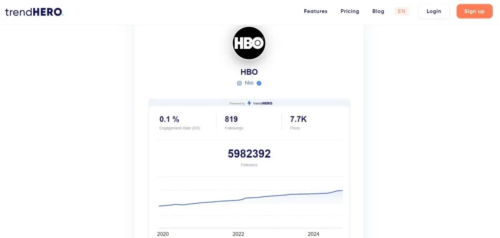Click the Instagram icon beside hbo handle
The image size is (500, 238).
pyautogui.click(x=239, y=83)
